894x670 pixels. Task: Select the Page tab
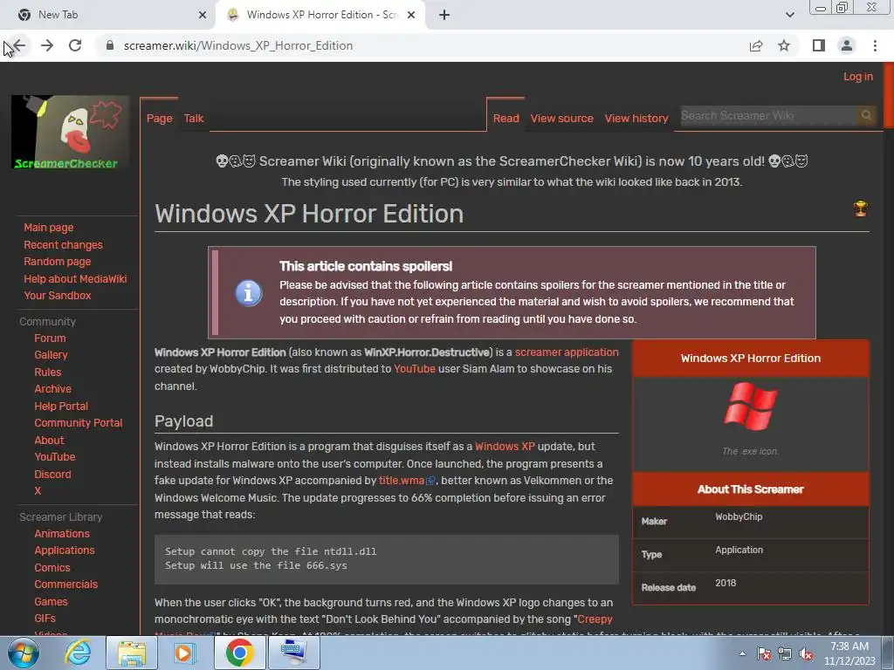[159, 119]
